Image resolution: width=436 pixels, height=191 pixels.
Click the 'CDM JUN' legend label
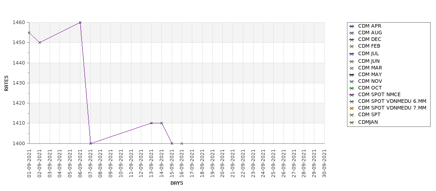(x=369, y=61)
